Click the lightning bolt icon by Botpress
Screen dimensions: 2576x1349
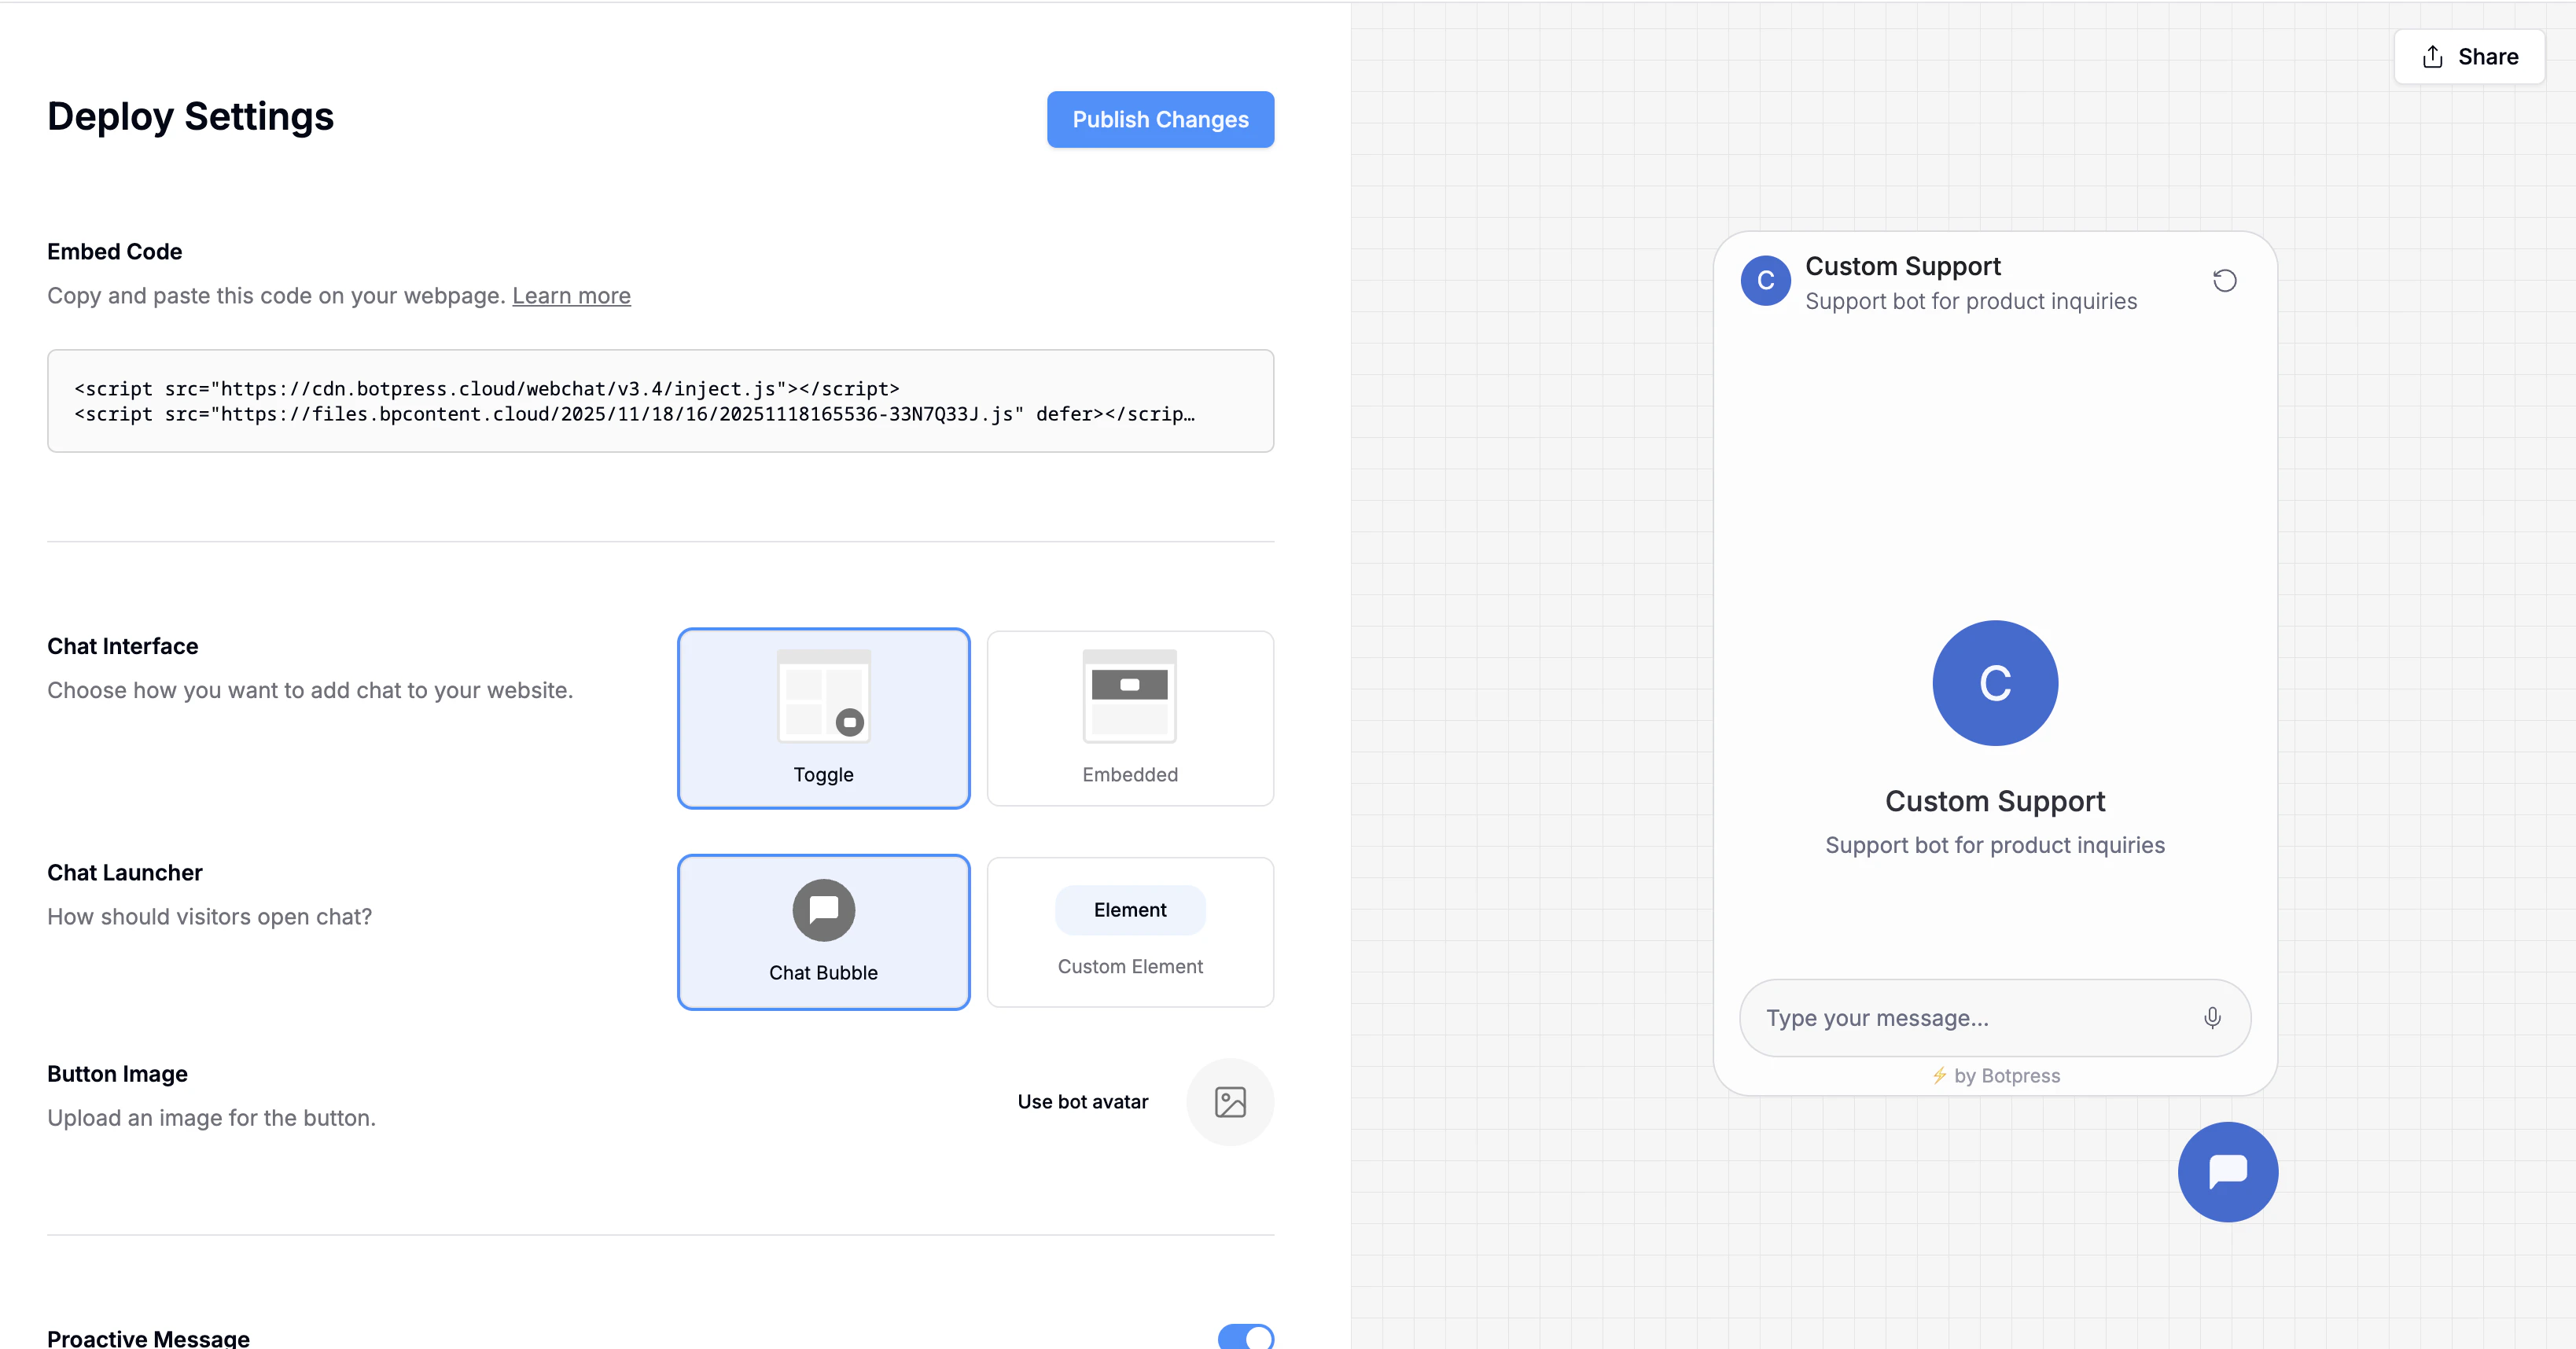pyautogui.click(x=1938, y=1076)
